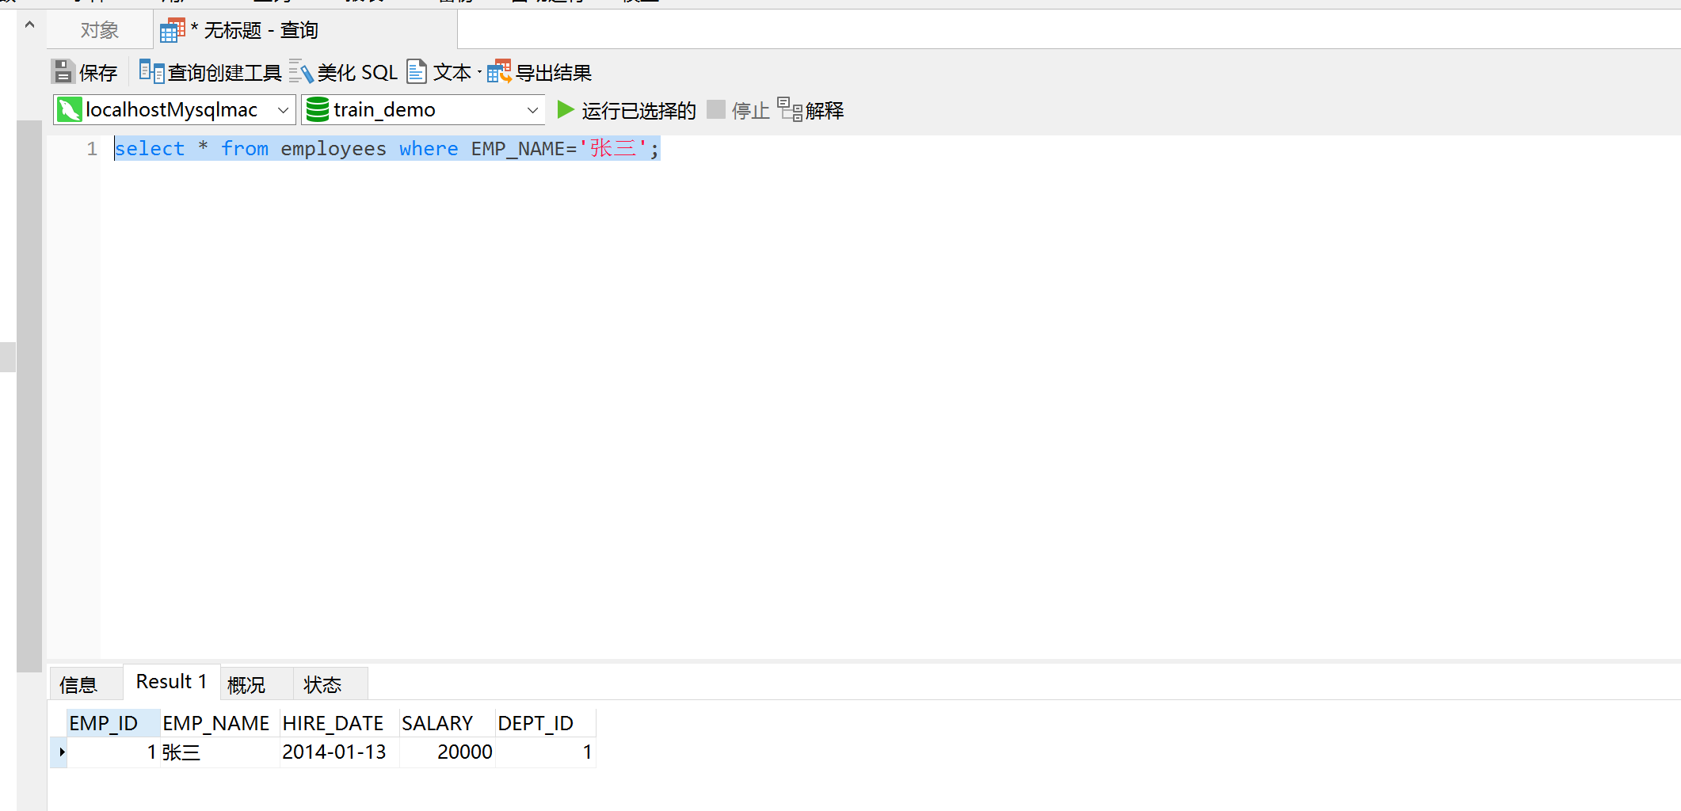Click the 导出结果 button label
Image resolution: width=1681 pixels, height=811 pixels.
(x=554, y=73)
